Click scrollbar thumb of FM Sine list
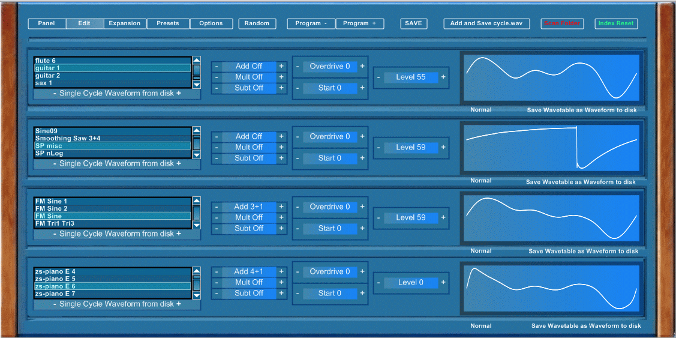 tap(197, 213)
